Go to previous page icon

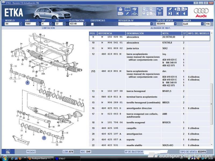pyautogui.click(x=177, y=9)
